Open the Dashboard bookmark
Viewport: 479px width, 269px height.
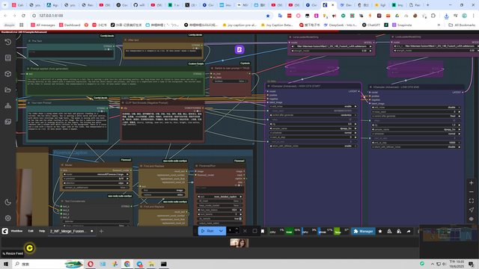[70, 25]
